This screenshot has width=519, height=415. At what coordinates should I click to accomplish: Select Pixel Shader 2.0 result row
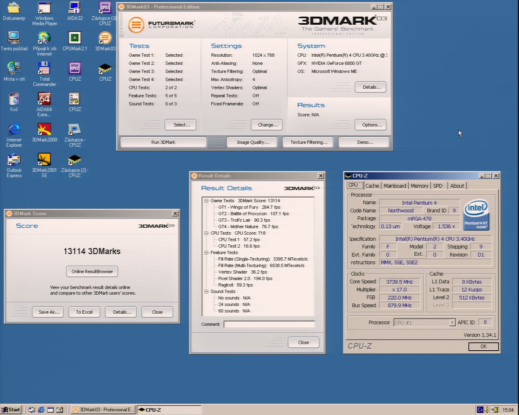(245, 278)
